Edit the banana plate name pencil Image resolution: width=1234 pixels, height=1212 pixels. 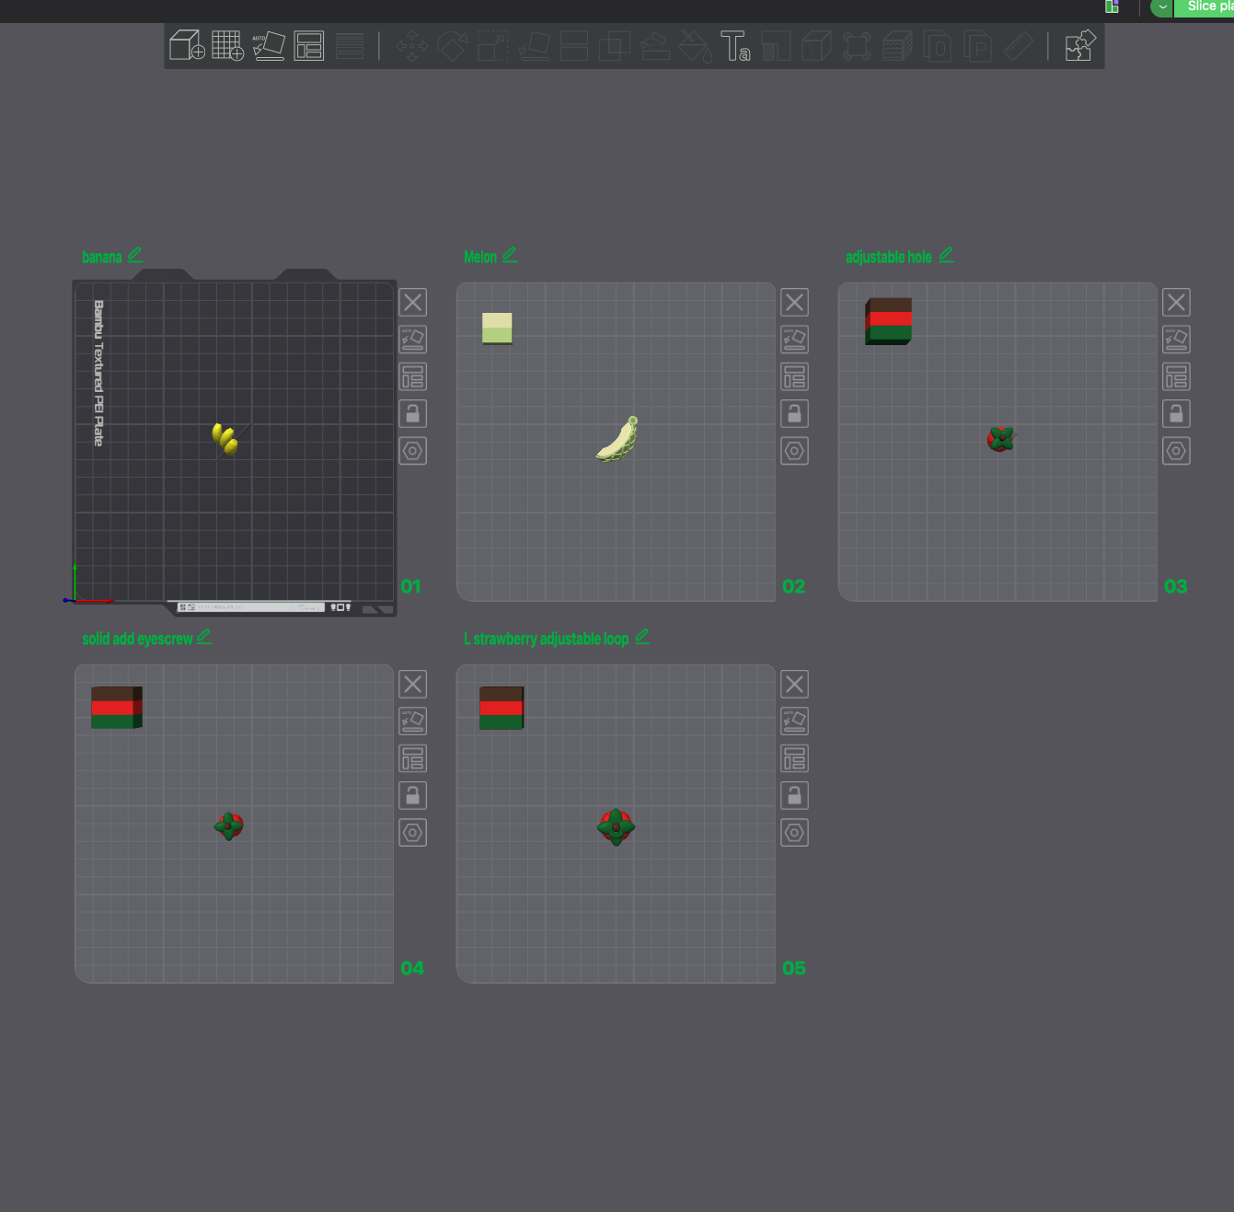point(135,255)
